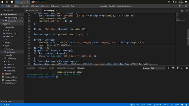Screen dimensions: 189x106
Task: Close show.php in open editors list
Action: (4, 21)
